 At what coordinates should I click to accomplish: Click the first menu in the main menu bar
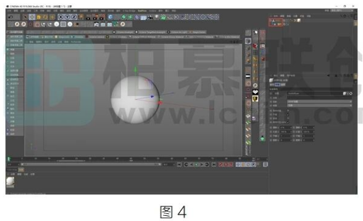point(9,11)
